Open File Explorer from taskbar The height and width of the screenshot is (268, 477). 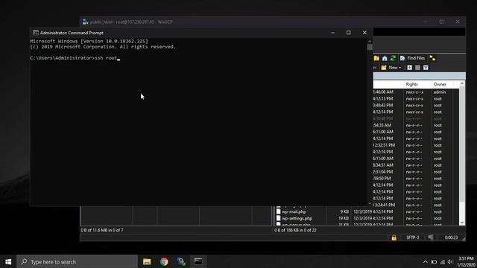(147, 261)
